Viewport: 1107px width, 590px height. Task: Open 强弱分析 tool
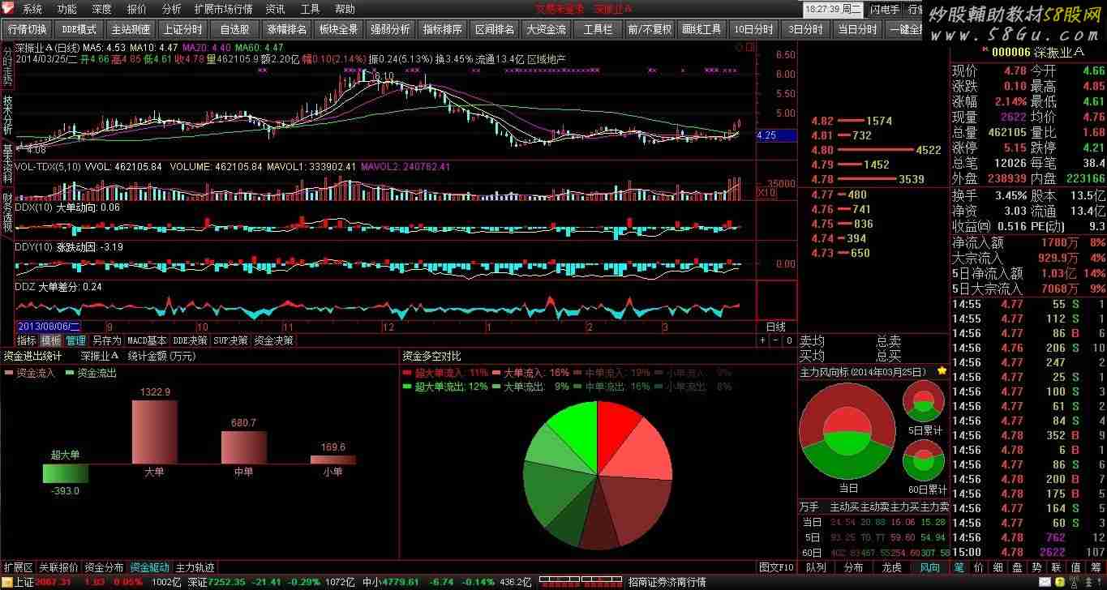point(391,29)
